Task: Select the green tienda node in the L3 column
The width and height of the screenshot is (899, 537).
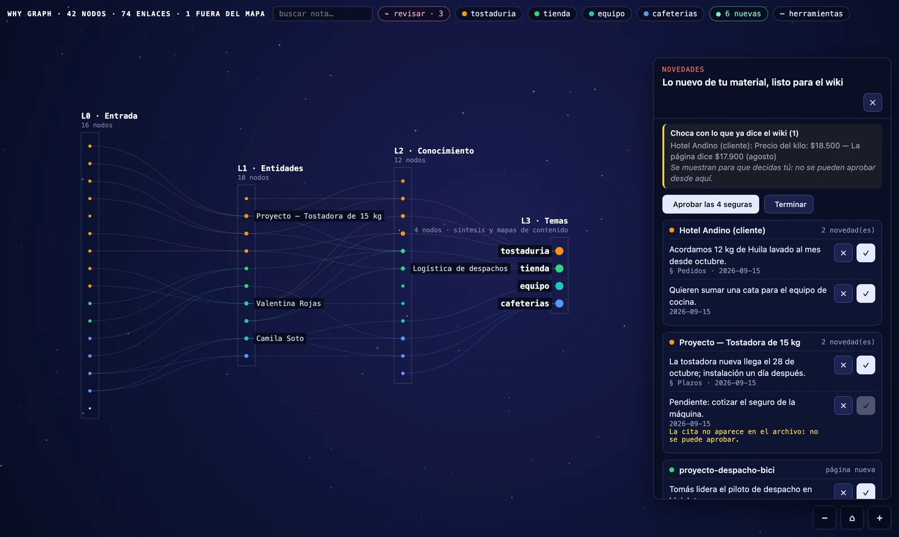Action: tap(559, 268)
